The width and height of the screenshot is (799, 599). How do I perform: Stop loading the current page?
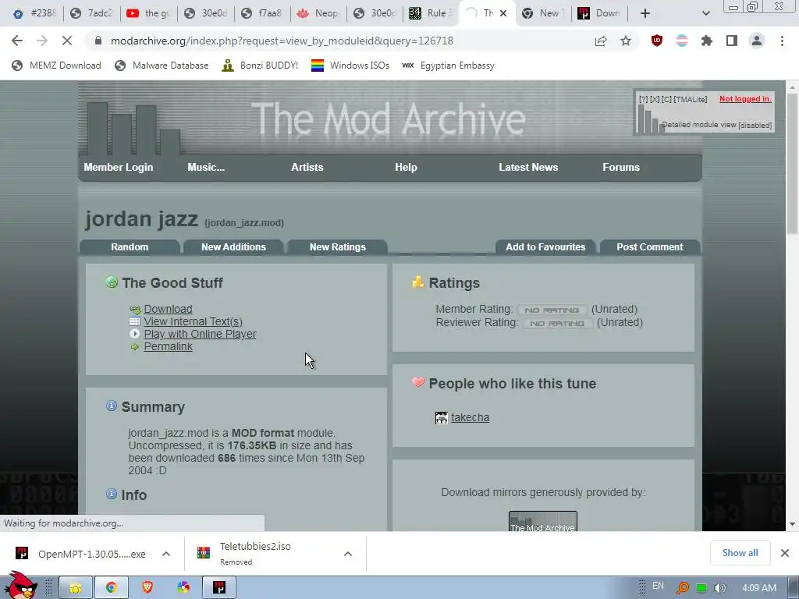pos(67,41)
